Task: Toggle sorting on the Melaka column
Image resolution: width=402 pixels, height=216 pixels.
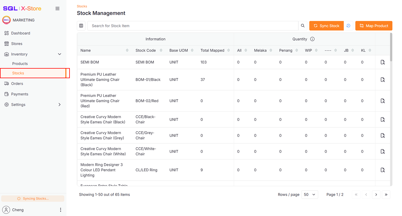Action: [x=271, y=50]
